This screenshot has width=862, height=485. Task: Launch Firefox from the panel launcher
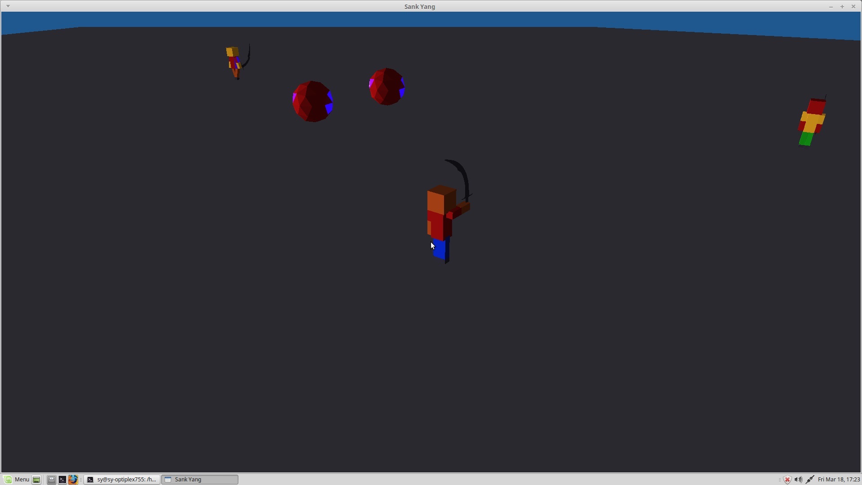click(73, 480)
